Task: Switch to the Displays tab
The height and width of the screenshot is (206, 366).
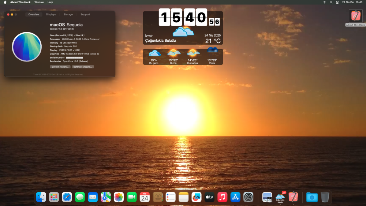Action: pos(51,15)
